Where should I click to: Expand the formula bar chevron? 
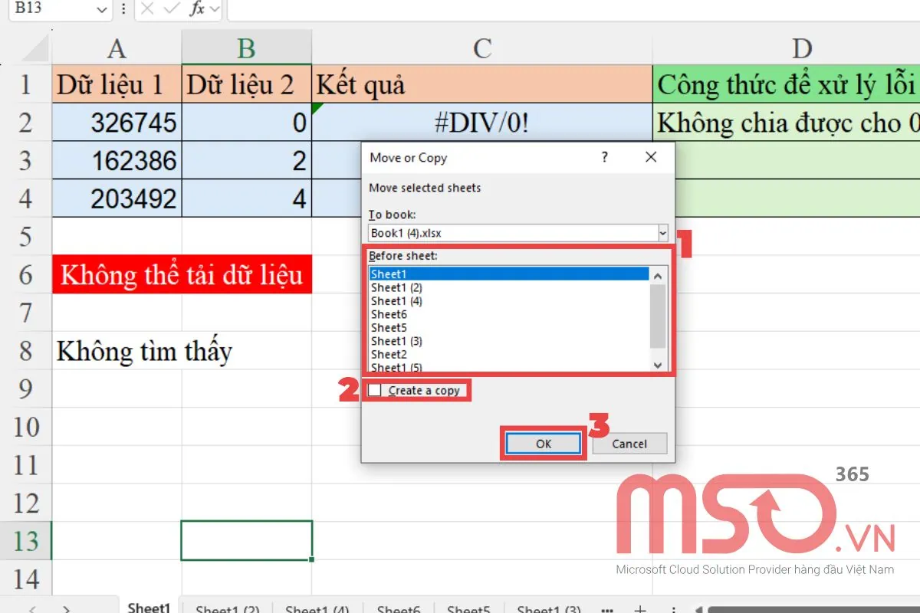click(216, 11)
